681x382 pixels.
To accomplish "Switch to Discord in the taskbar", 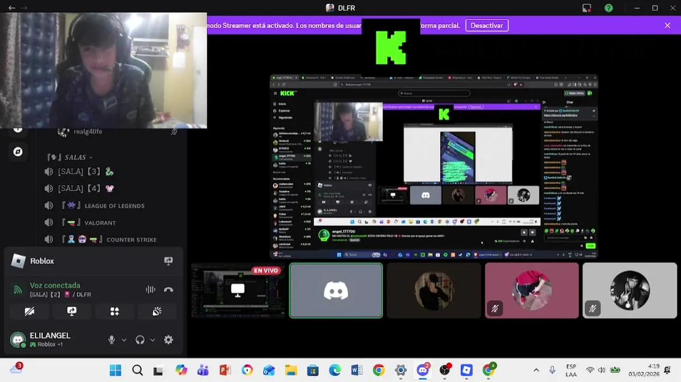I will [423, 370].
